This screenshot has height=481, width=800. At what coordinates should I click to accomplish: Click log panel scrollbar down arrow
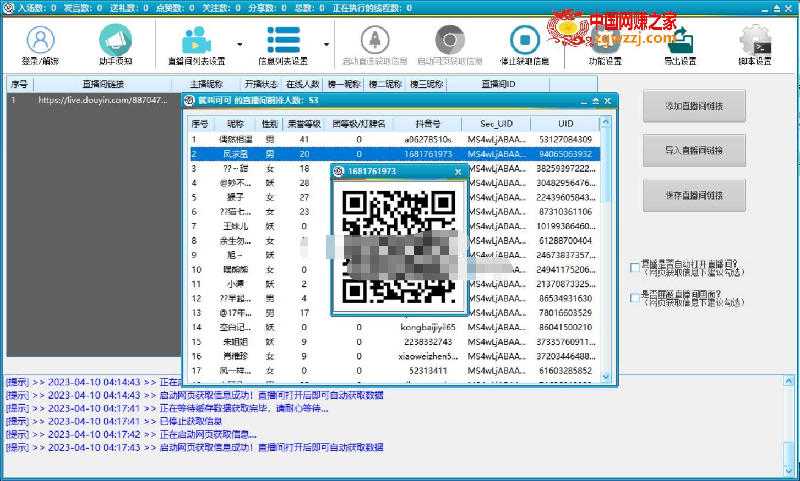click(788, 471)
